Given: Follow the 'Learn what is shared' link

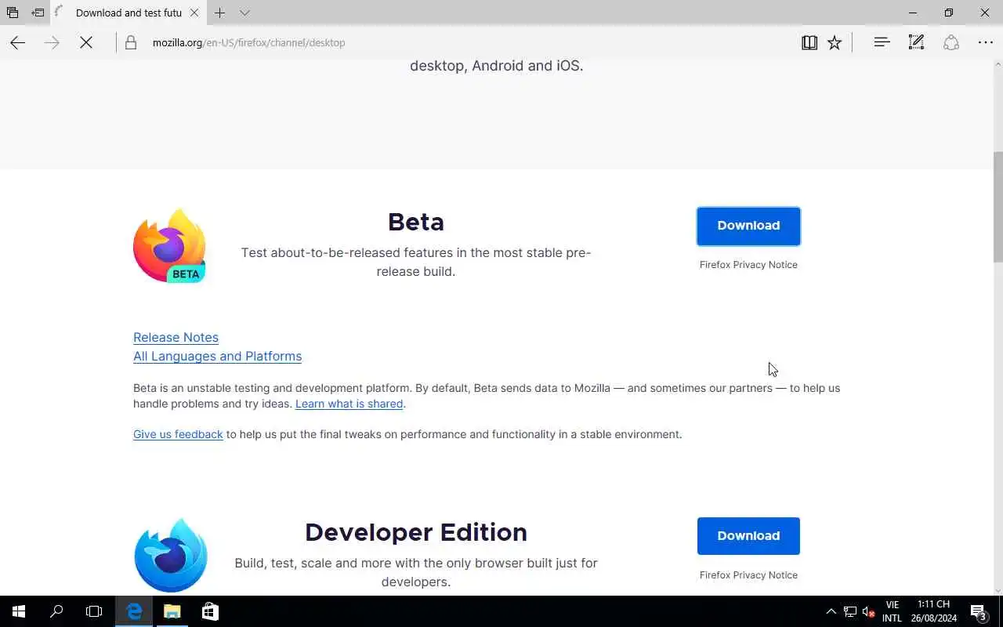Looking at the screenshot, I should [349, 404].
